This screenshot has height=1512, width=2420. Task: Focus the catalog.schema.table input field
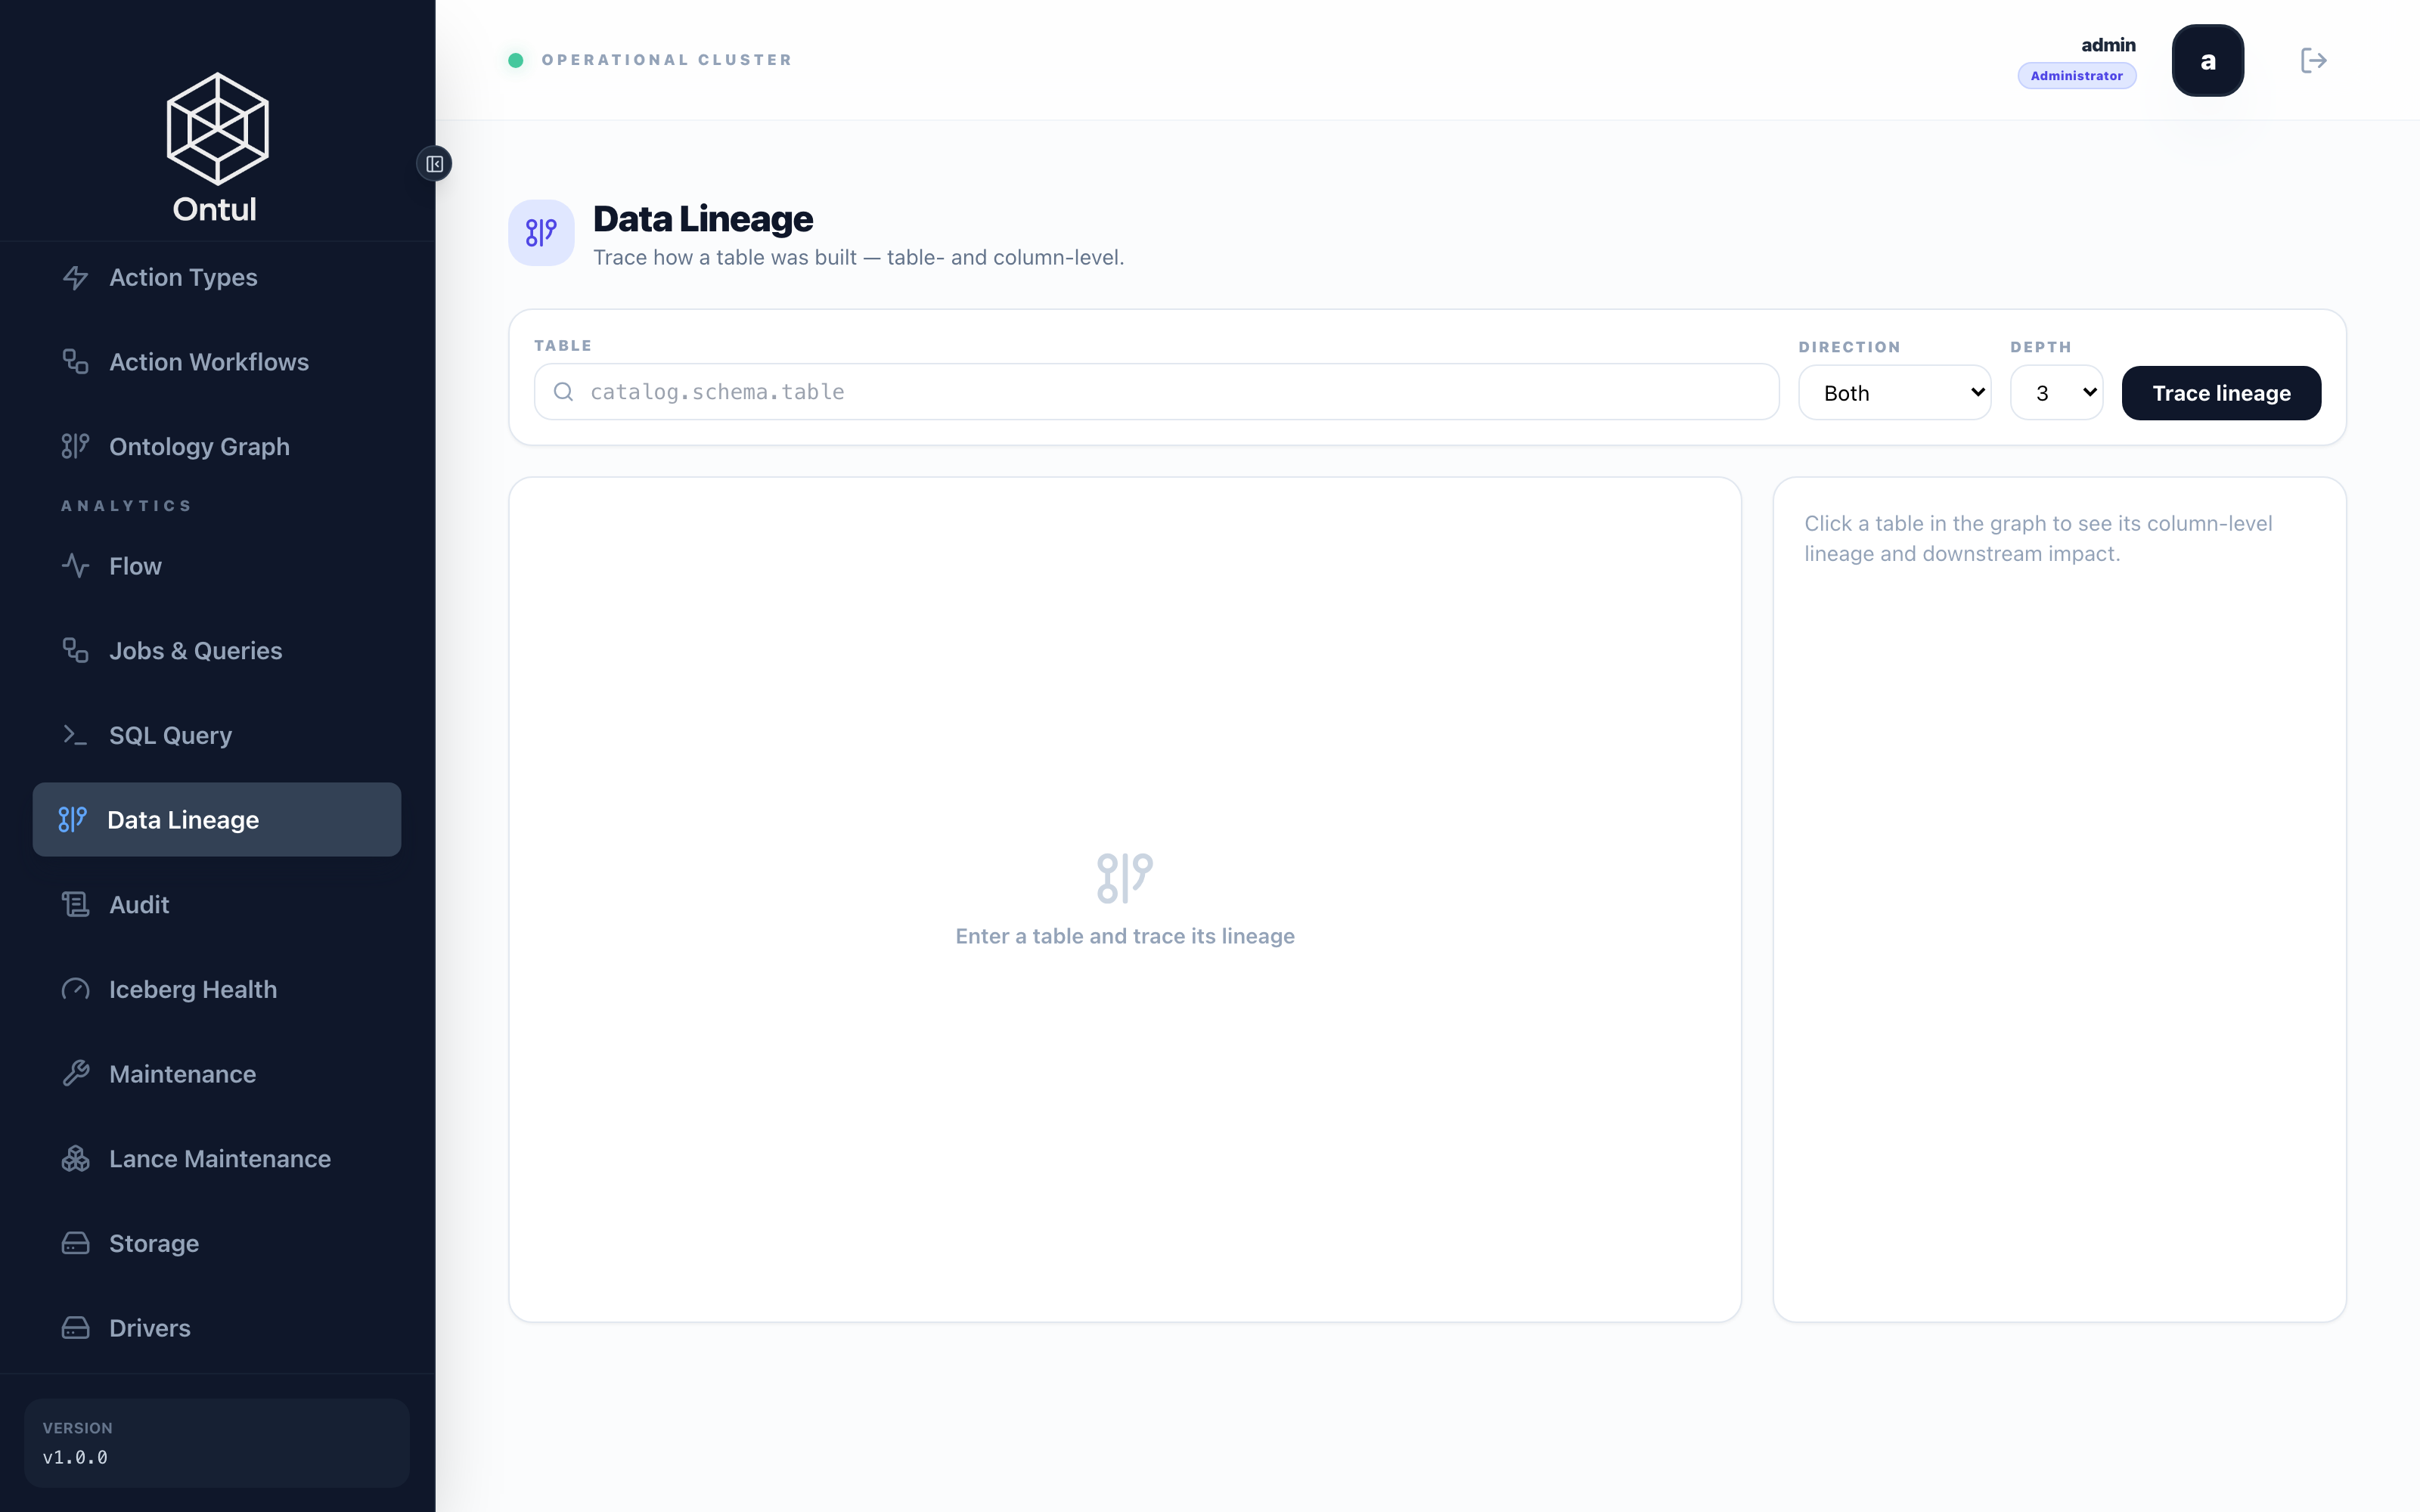(x=1156, y=392)
